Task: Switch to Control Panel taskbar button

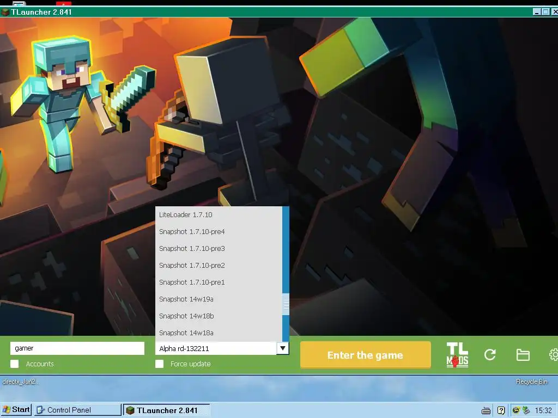Action: coord(77,410)
